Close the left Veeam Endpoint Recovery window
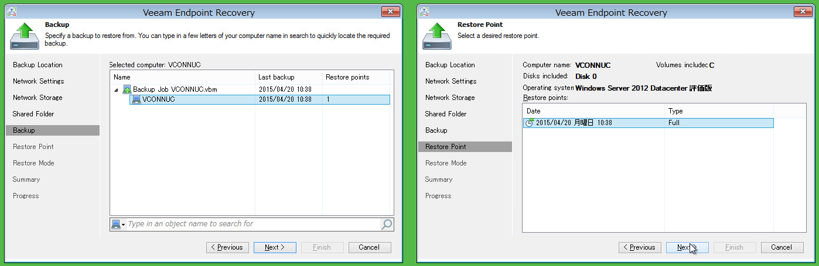Viewport: 819px width, 266px height. point(390,12)
